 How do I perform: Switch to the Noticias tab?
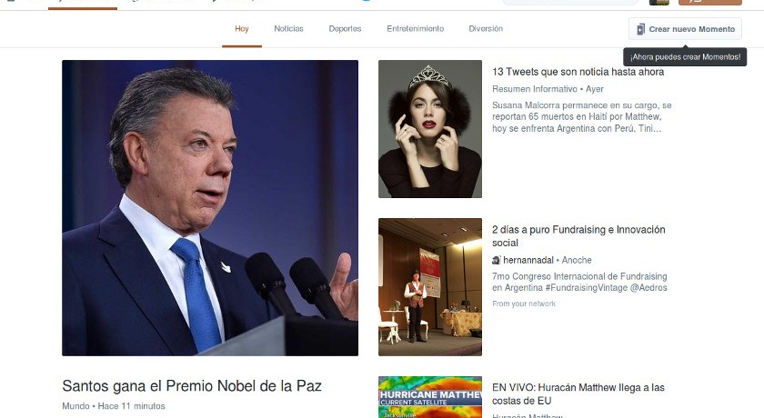pyautogui.click(x=288, y=29)
